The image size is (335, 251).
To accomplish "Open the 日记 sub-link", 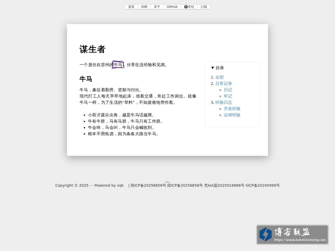I will (x=228, y=90).
